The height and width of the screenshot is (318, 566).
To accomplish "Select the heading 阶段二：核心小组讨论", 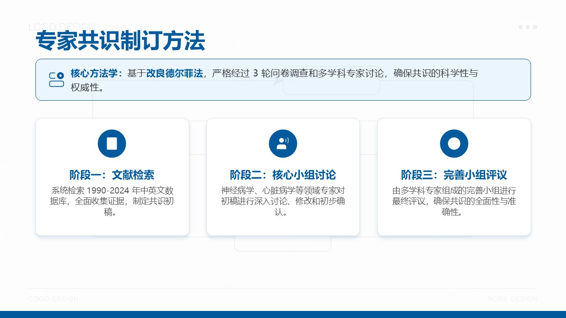I will pyautogui.click(x=283, y=175).
